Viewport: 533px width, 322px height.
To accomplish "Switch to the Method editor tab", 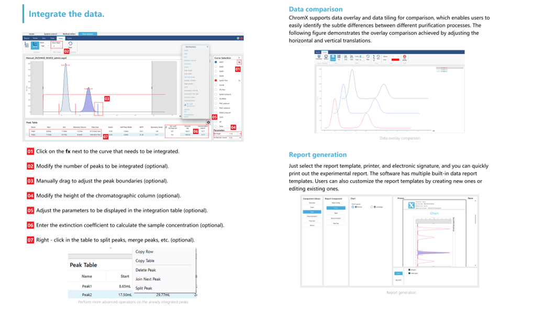I will (x=69, y=34).
